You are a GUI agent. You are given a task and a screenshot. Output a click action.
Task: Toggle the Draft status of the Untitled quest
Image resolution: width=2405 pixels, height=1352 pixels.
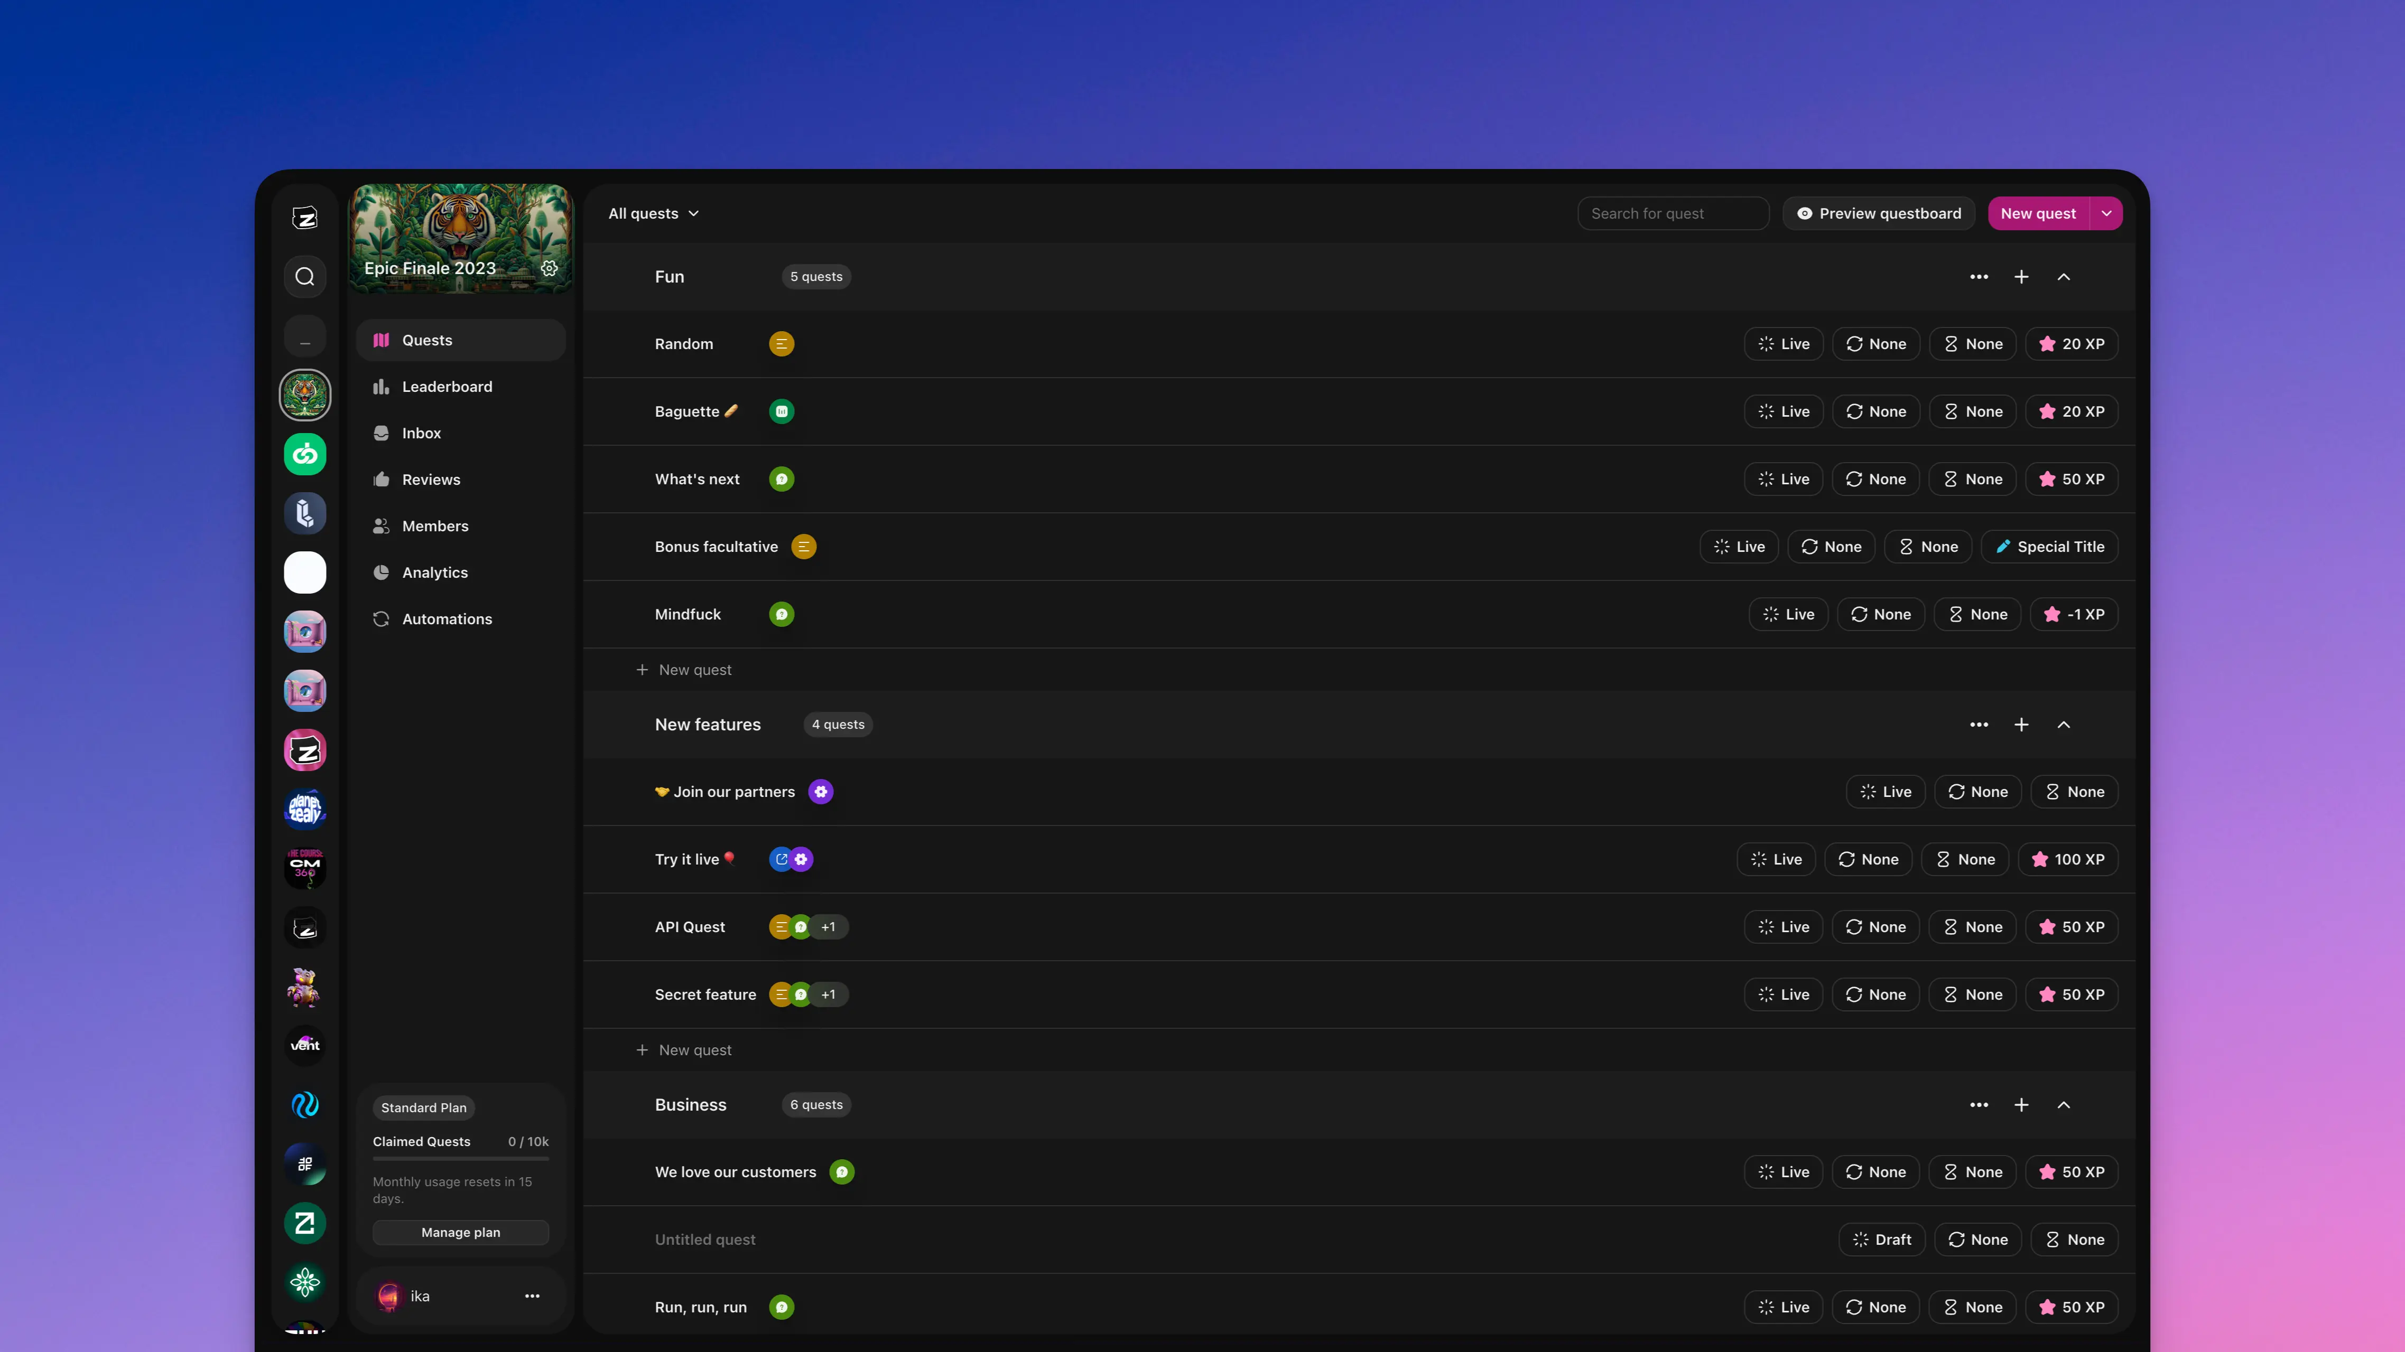[1881, 1240]
